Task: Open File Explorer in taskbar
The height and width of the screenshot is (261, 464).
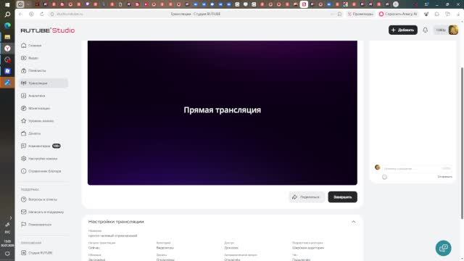Action: (7, 37)
